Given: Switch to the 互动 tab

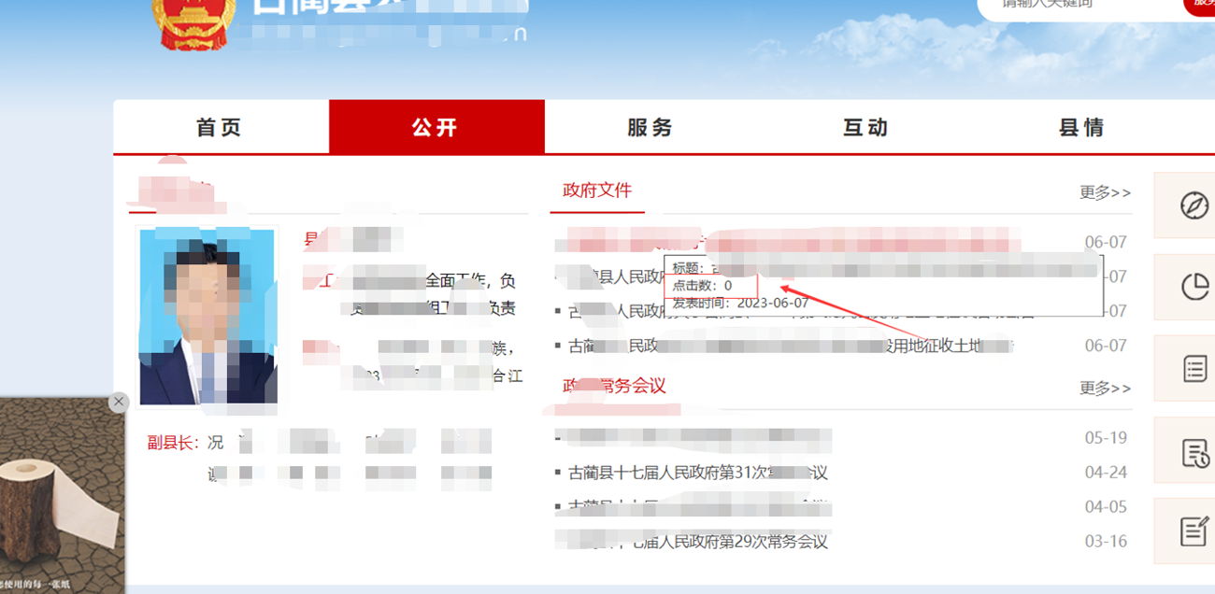Looking at the screenshot, I should pos(866,128).
